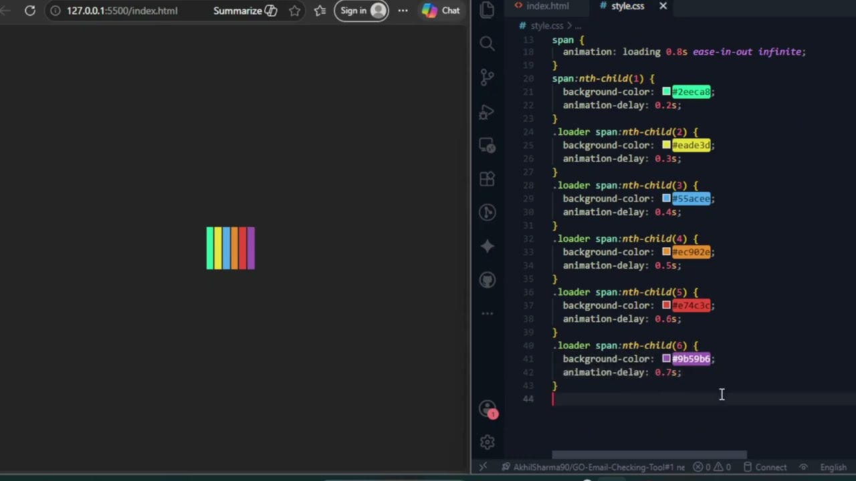Open the Search view in activity bar
856x481 pixels.
coord(487,44)
